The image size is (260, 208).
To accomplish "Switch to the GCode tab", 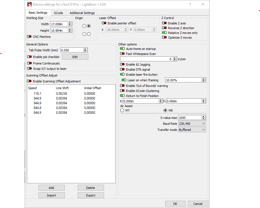I will pyautogui.click(x=58, y=13).
